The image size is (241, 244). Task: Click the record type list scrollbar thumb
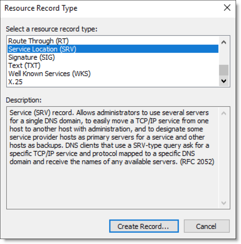(224, 70)
